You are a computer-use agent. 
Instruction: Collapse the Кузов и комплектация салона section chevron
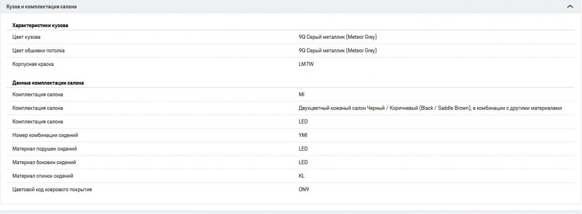pyautogui.click(x=570, y=7)
